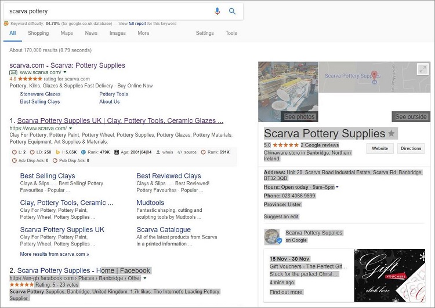Open the scarva.com ad headline
The height and width of the screenshot is (308, 435).
point(67,65)
